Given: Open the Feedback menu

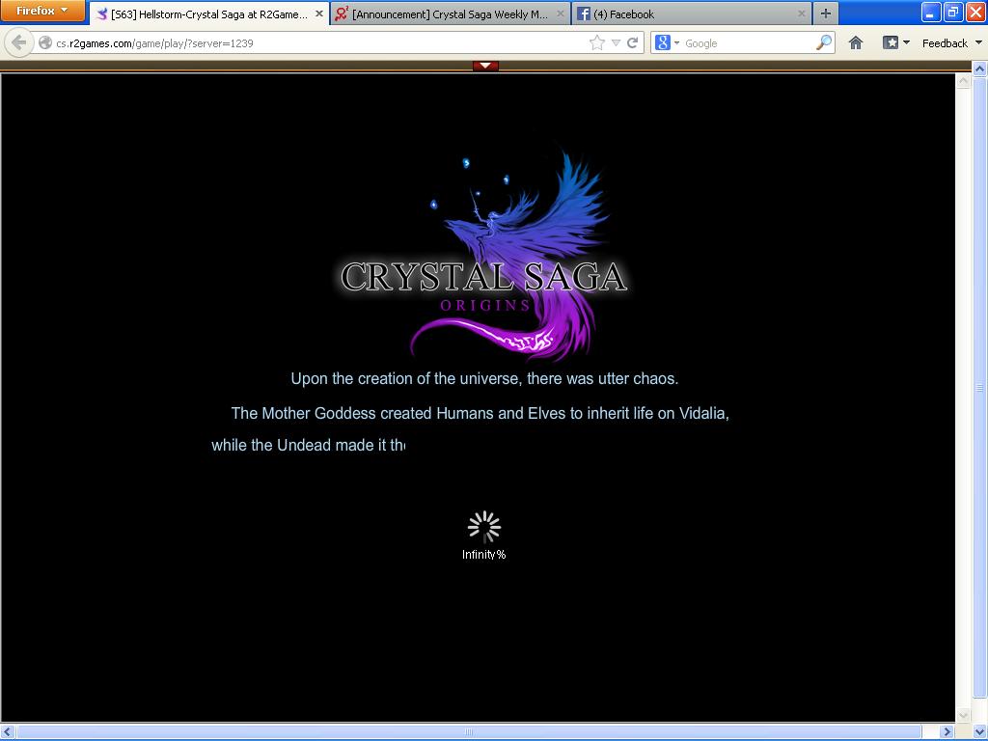Looking at the screenshot, I should (x=950, y=42).
